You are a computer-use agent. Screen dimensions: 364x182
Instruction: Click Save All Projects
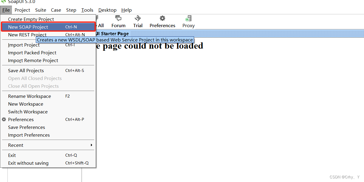[x=48, y=70]
